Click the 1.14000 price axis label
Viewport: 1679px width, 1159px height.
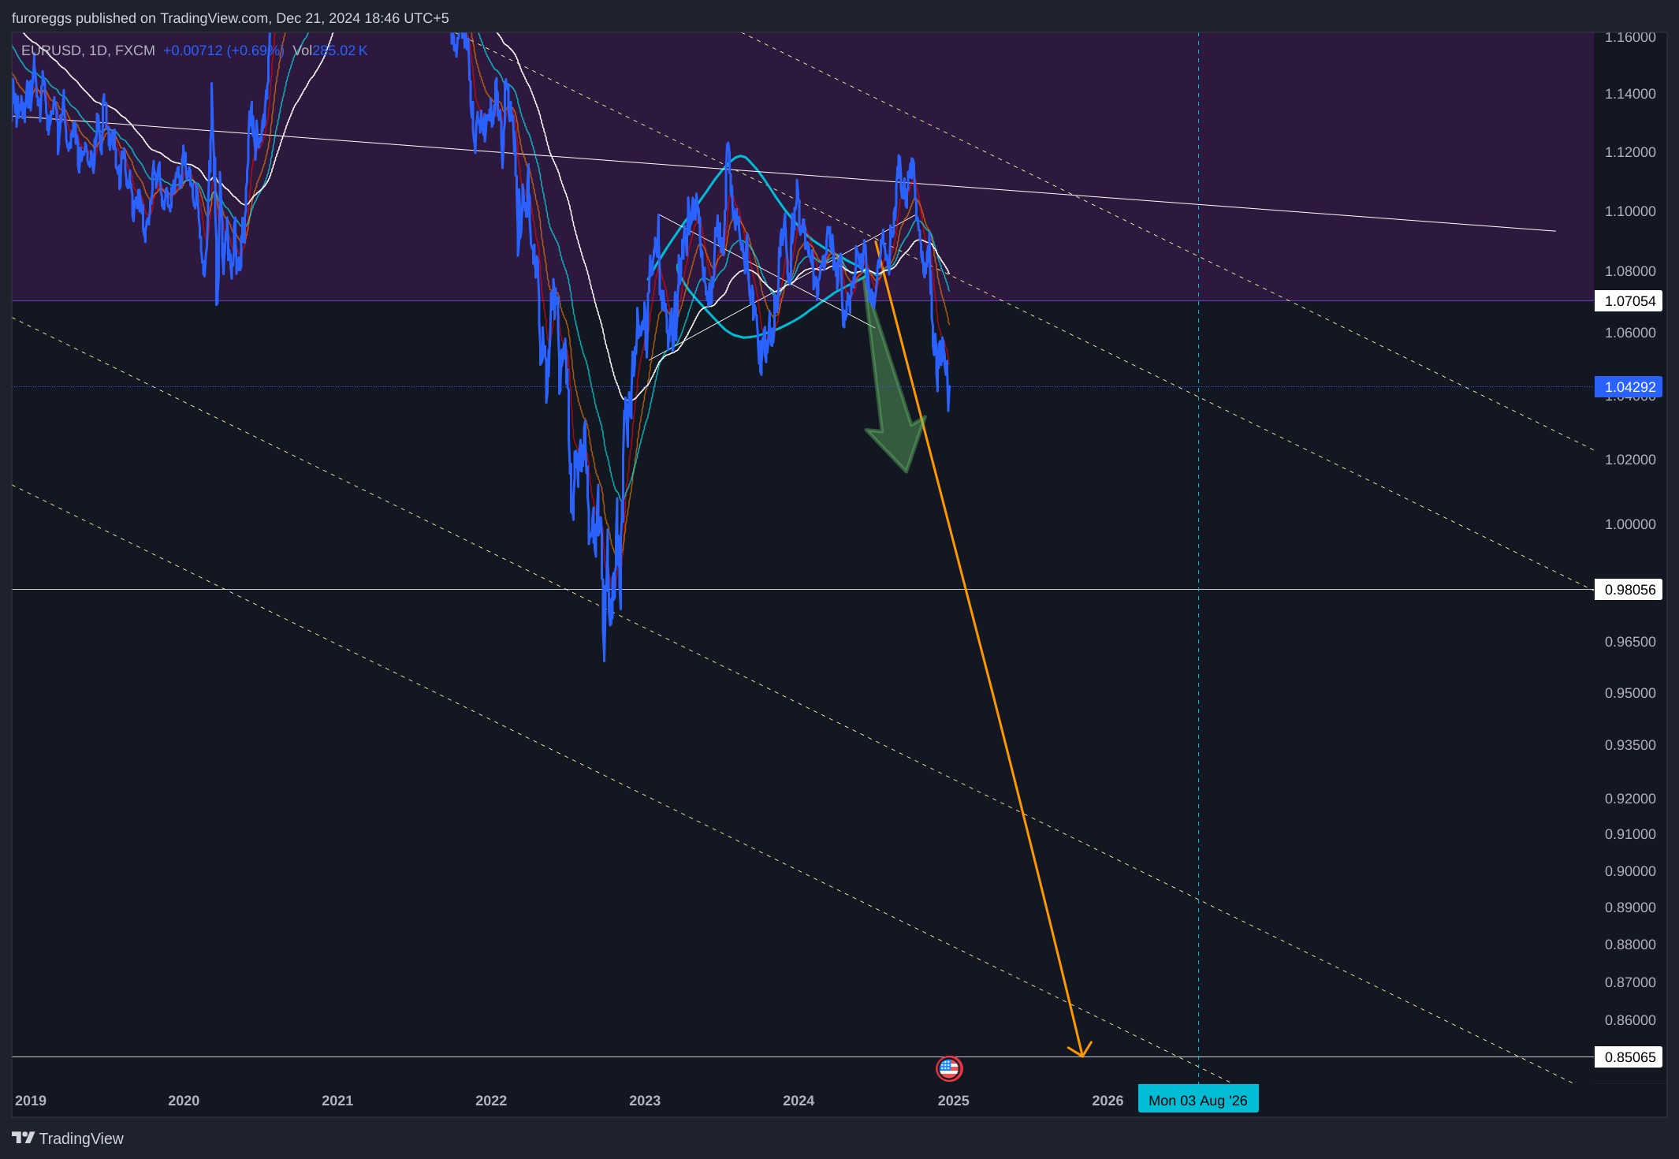[x=1630, y=94]
